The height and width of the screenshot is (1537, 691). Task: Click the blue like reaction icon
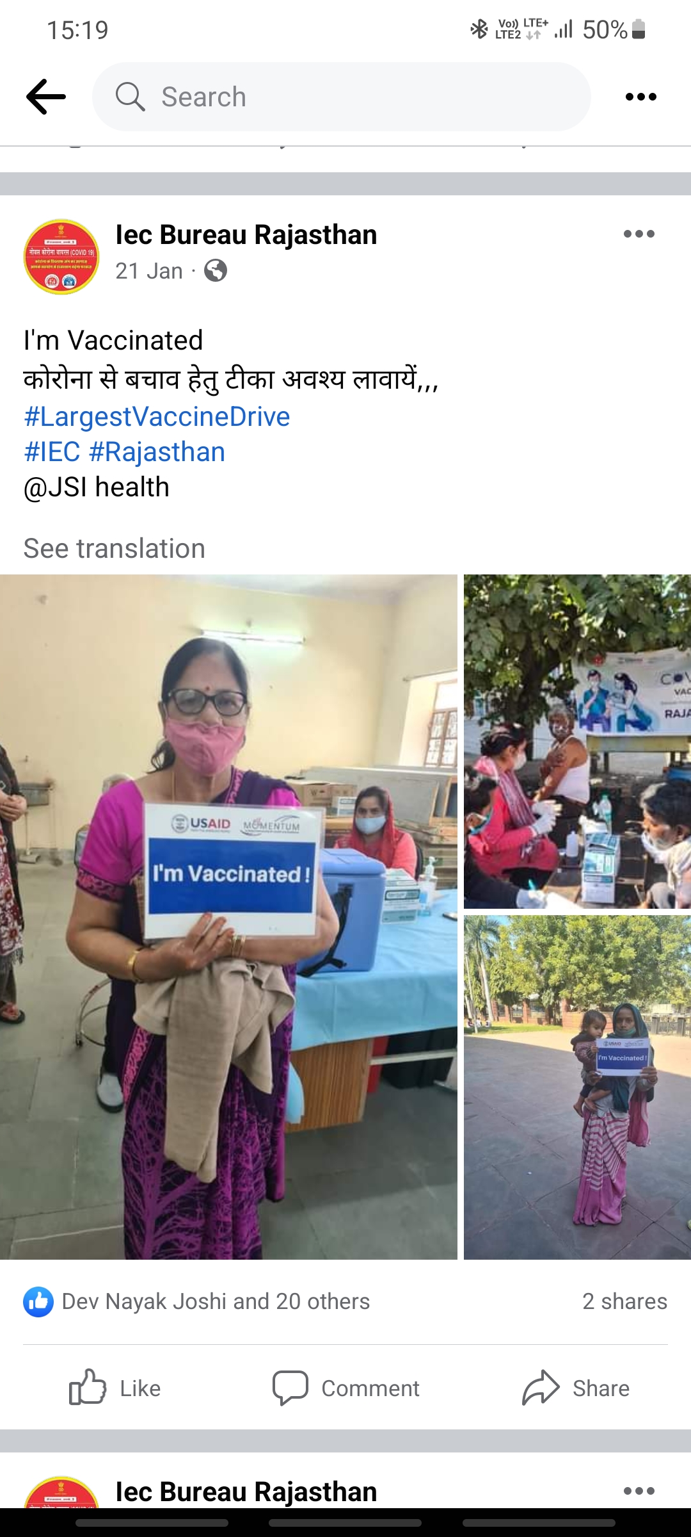click(38, 1302)
